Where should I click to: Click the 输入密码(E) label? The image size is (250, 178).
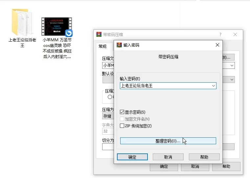[x=130, y=79]
